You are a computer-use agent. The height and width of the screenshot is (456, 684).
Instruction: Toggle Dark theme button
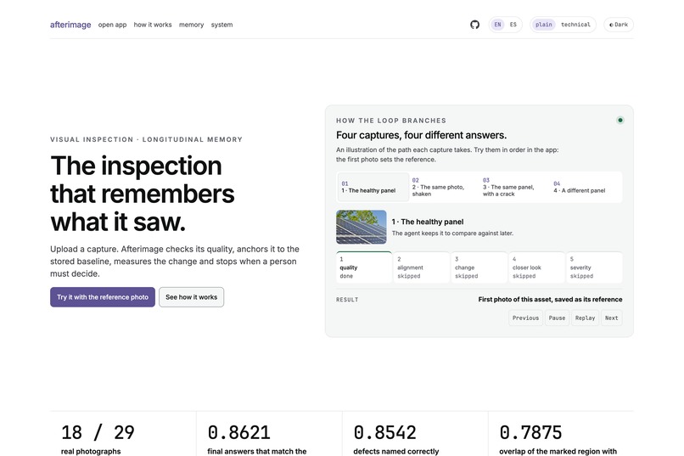tap(619, 25)
